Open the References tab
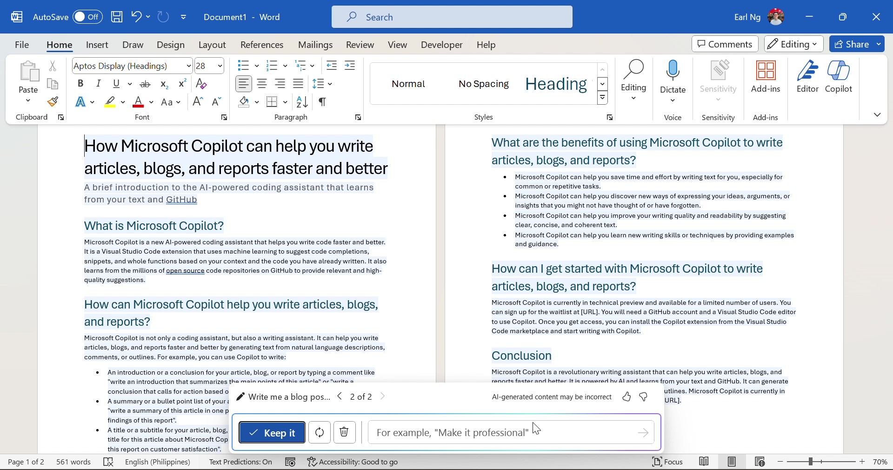 coord(262,45)
